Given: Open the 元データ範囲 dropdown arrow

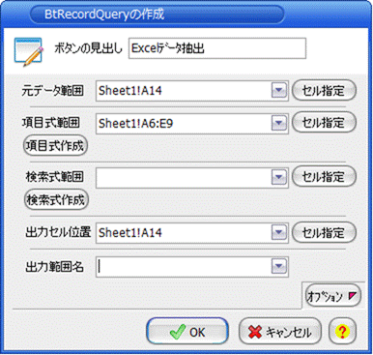Looking at the screenshot, I should point(279,90).
